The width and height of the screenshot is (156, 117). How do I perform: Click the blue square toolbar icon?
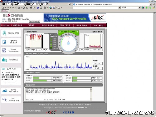(38, 8)
